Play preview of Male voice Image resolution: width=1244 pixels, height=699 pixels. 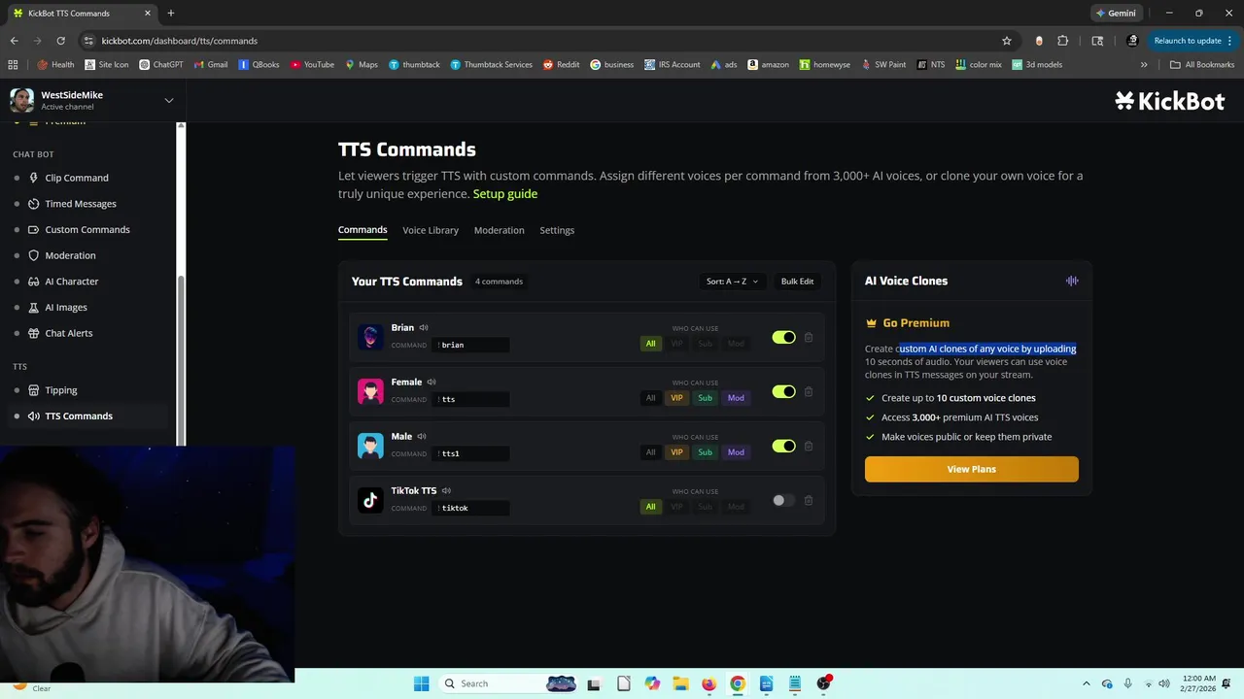(422, 437)
